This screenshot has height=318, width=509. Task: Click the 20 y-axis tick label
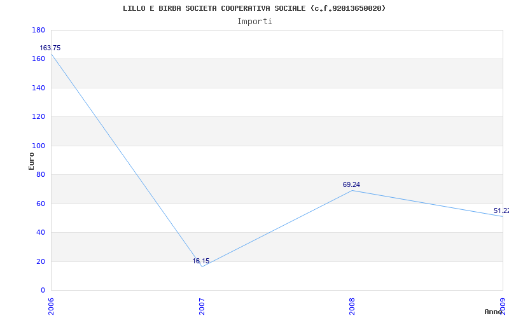[41, 261]
